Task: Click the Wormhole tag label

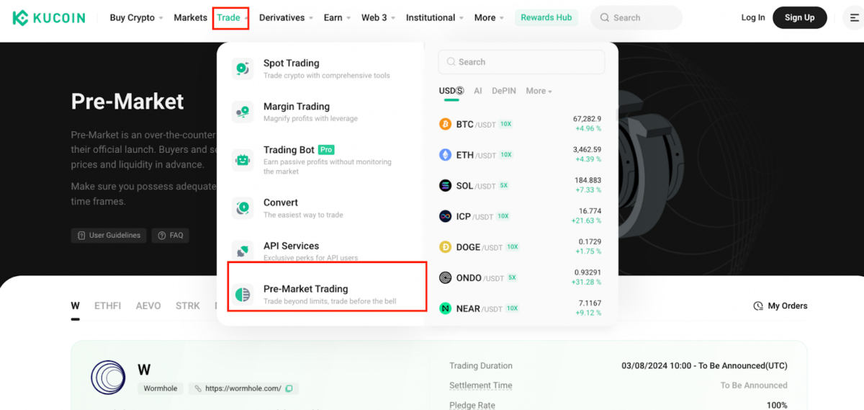Action: click(161, 388)
